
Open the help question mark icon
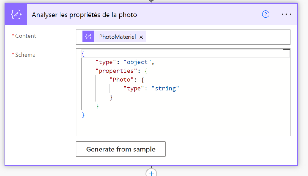pyautogui.click(x=266, y=14)
